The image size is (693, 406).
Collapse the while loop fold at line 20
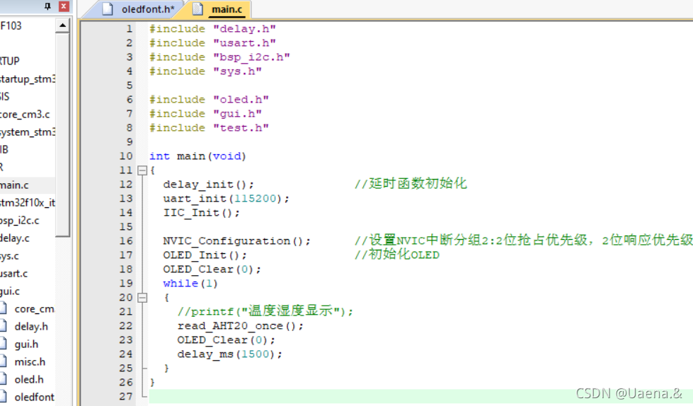pos(142,298)
